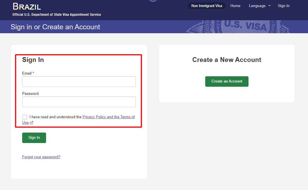Viewport: 308px width, 190px height.
Task: Open the Forgot your password link
Action: pyautogui.click(x=41, y=157)
